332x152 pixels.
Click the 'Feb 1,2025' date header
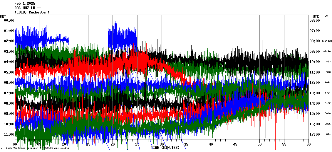click(x=25, y=4)
